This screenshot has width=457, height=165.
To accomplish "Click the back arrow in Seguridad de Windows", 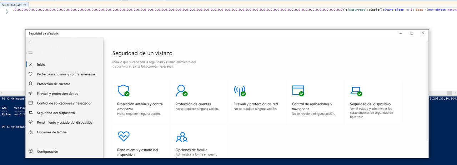I will [30, 42].
